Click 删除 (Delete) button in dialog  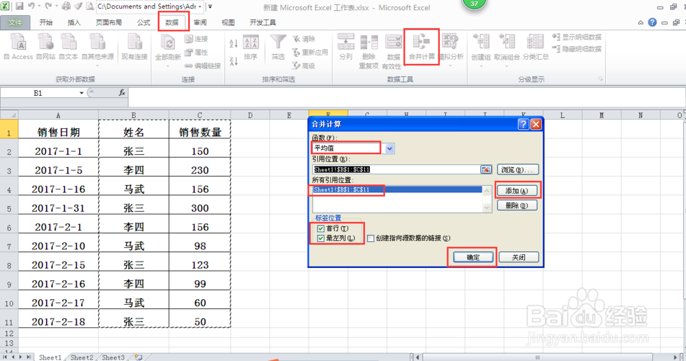(517, 206)
